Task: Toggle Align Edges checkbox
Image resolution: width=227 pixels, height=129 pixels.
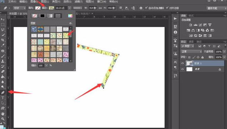Action: click(167, 7)
